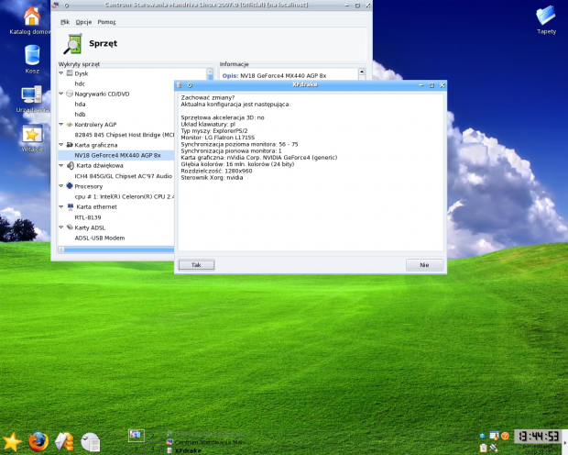
Task: Click scroll-up arrow in Informacje panel
Action: pos(362,72)
